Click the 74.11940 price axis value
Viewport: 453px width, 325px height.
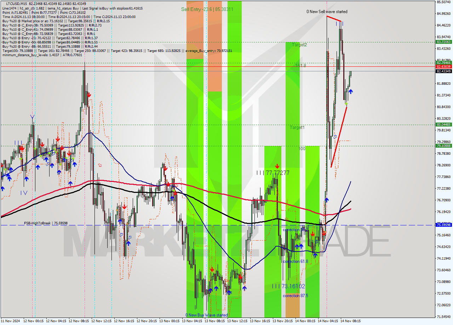[x=443, y=258]
